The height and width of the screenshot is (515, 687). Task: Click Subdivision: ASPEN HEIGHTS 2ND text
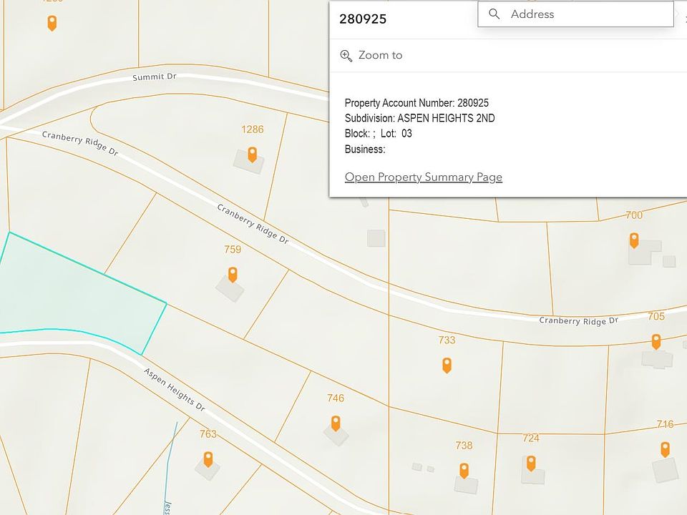point(420,118)
